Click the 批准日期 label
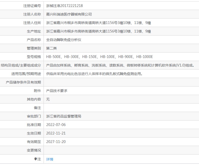The width and height of the screenshot is (199, 166). [x=34, y=125]
